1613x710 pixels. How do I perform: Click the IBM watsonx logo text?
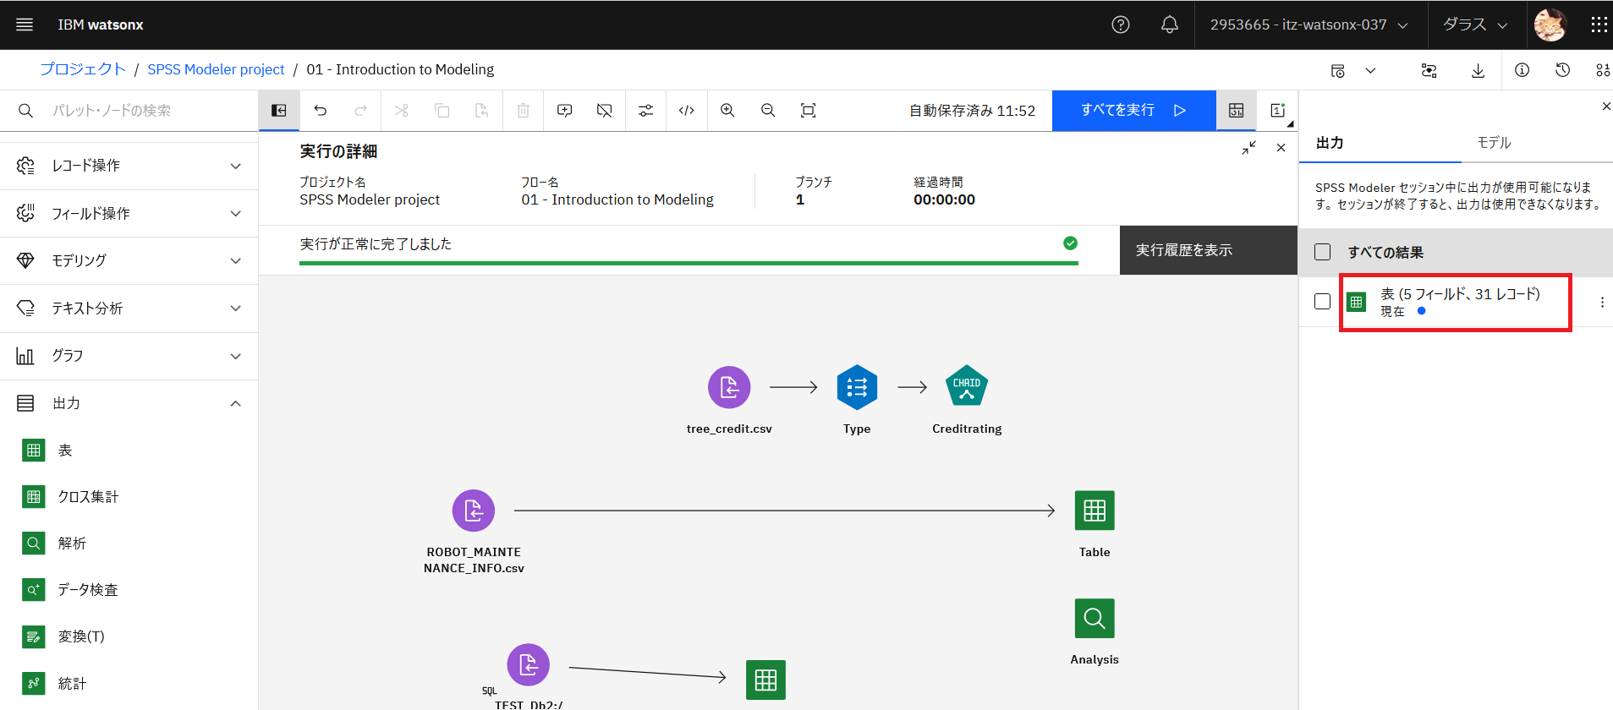101,25
